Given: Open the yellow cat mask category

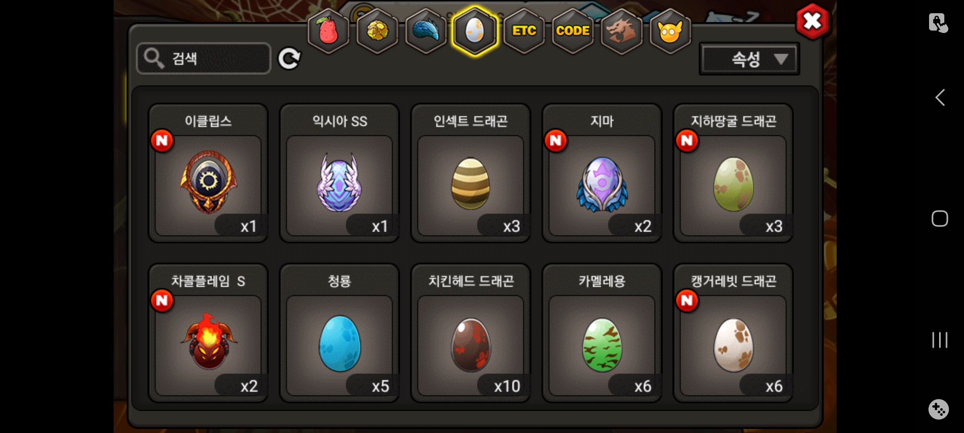Looking at the screenshot, I should pos(670,31).
